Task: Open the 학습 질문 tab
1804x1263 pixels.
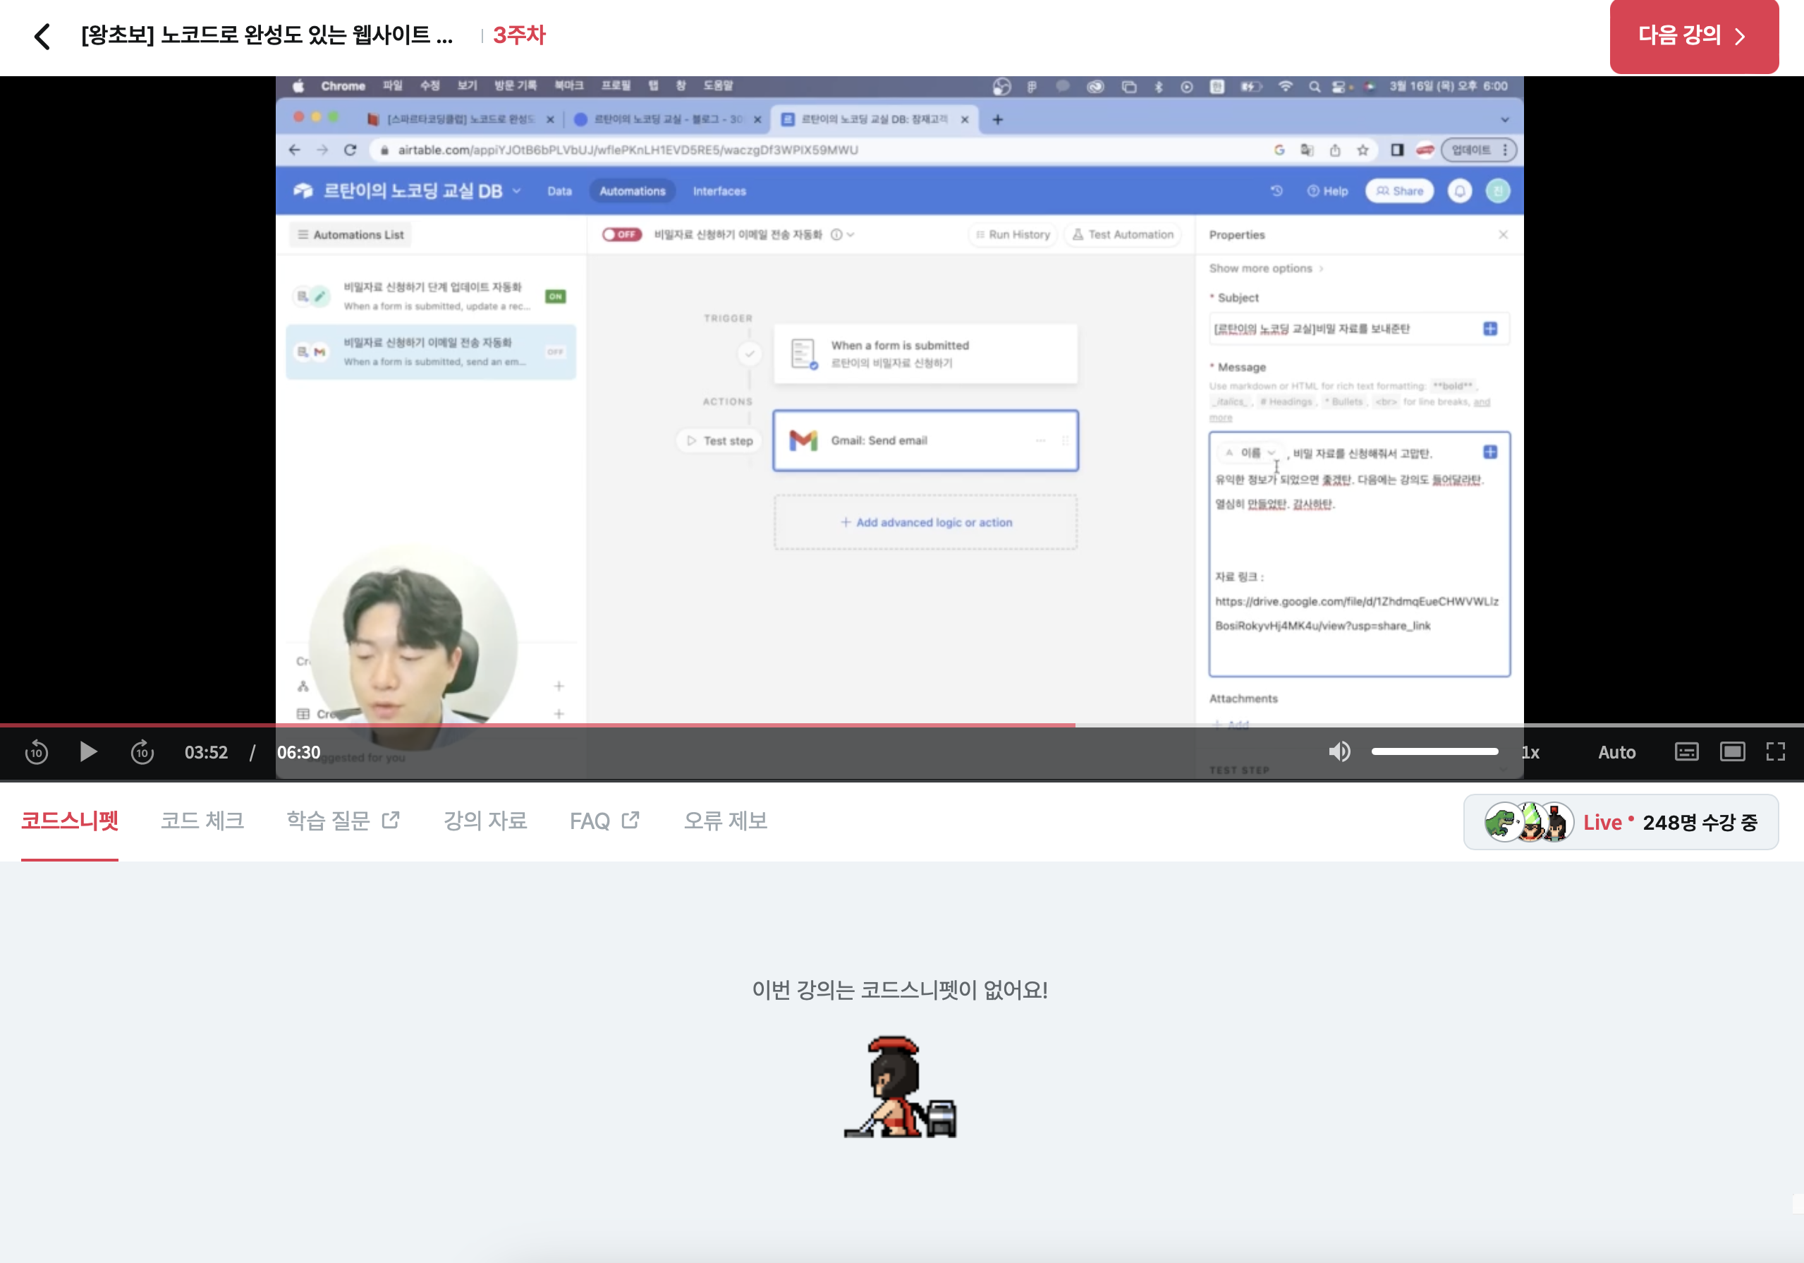Action: click(x=343, y=821)
